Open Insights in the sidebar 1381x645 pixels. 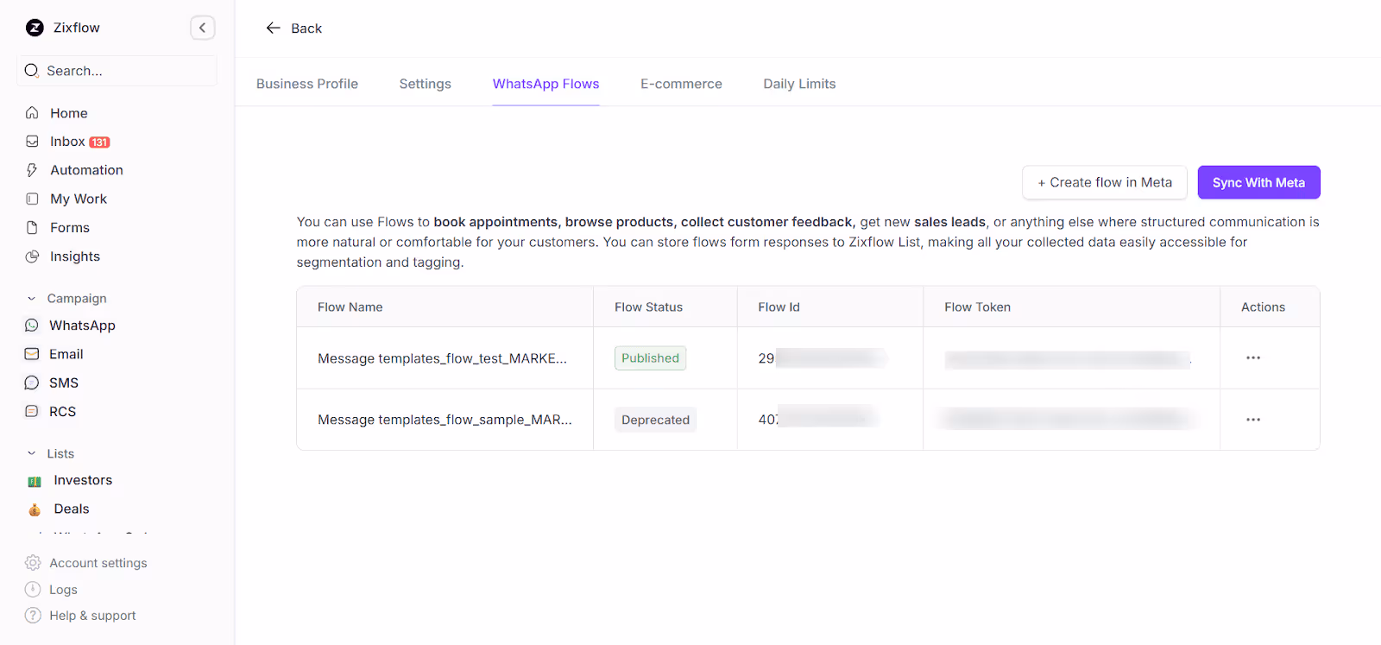click(x=75, y=256)
